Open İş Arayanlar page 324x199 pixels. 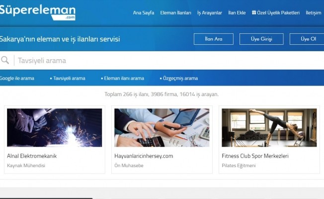coord(210,13)
